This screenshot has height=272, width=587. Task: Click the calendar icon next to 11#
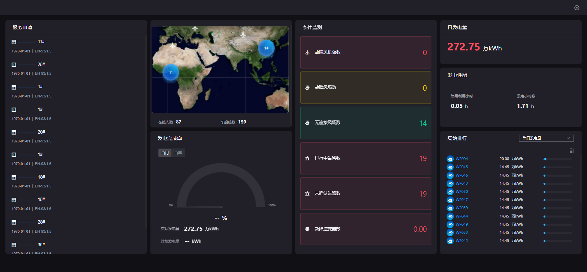coord(14,42)
